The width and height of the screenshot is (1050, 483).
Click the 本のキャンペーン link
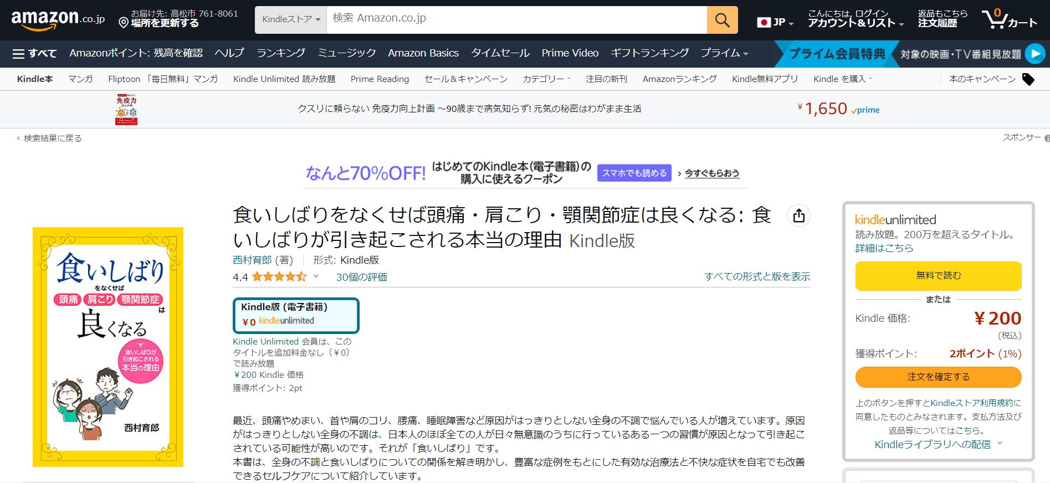982,79
